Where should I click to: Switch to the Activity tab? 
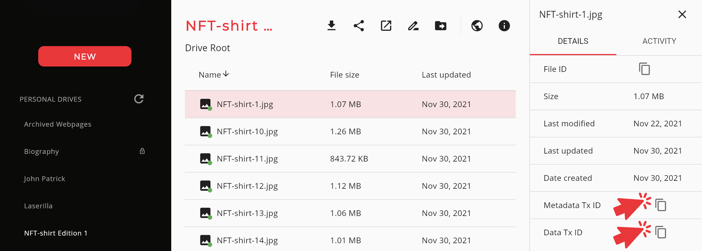coord(659,41)
